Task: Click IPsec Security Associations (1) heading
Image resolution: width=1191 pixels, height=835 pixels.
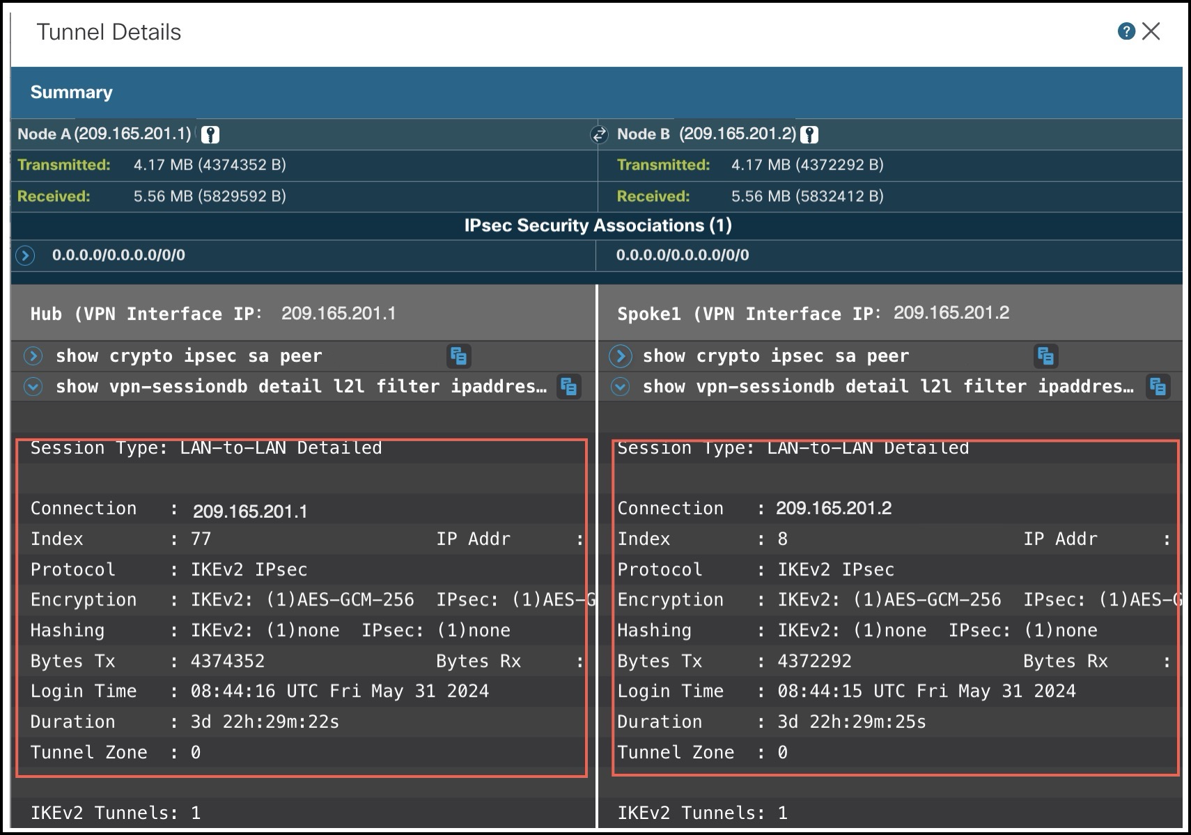Action: pyautogui.click(x=598, y=225)
